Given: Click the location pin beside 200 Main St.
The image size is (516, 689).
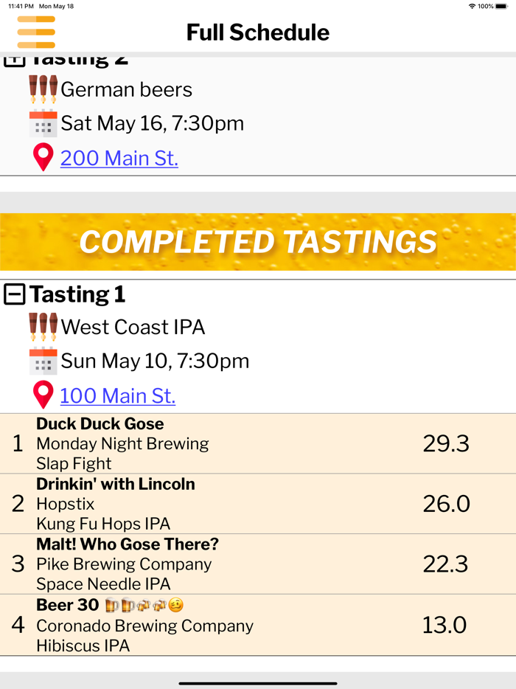Looking at the screenshot, I should click(x=43, y=158).
